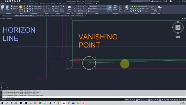Click the Open file icon in quick access
Screen dimensions: 186x105
coord(8,1)
